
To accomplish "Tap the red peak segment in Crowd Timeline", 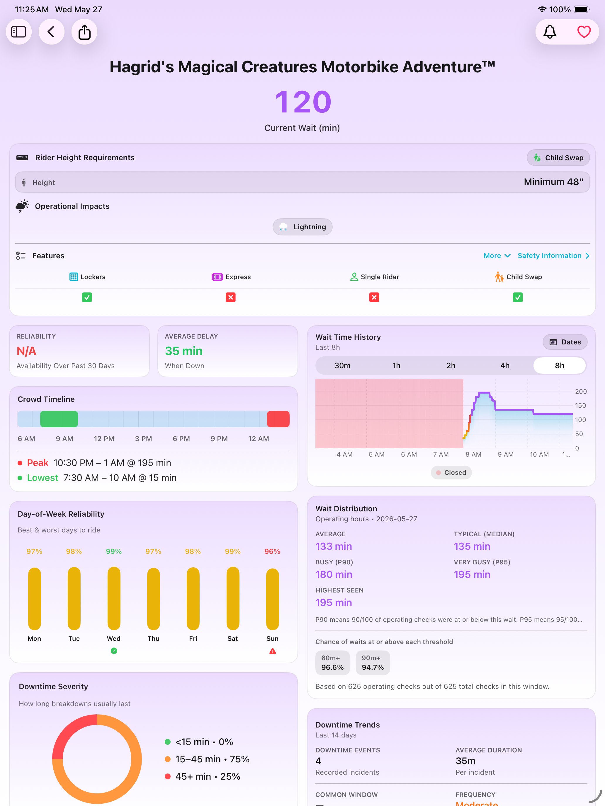I will pyautogui.click(x=278, y=419).
